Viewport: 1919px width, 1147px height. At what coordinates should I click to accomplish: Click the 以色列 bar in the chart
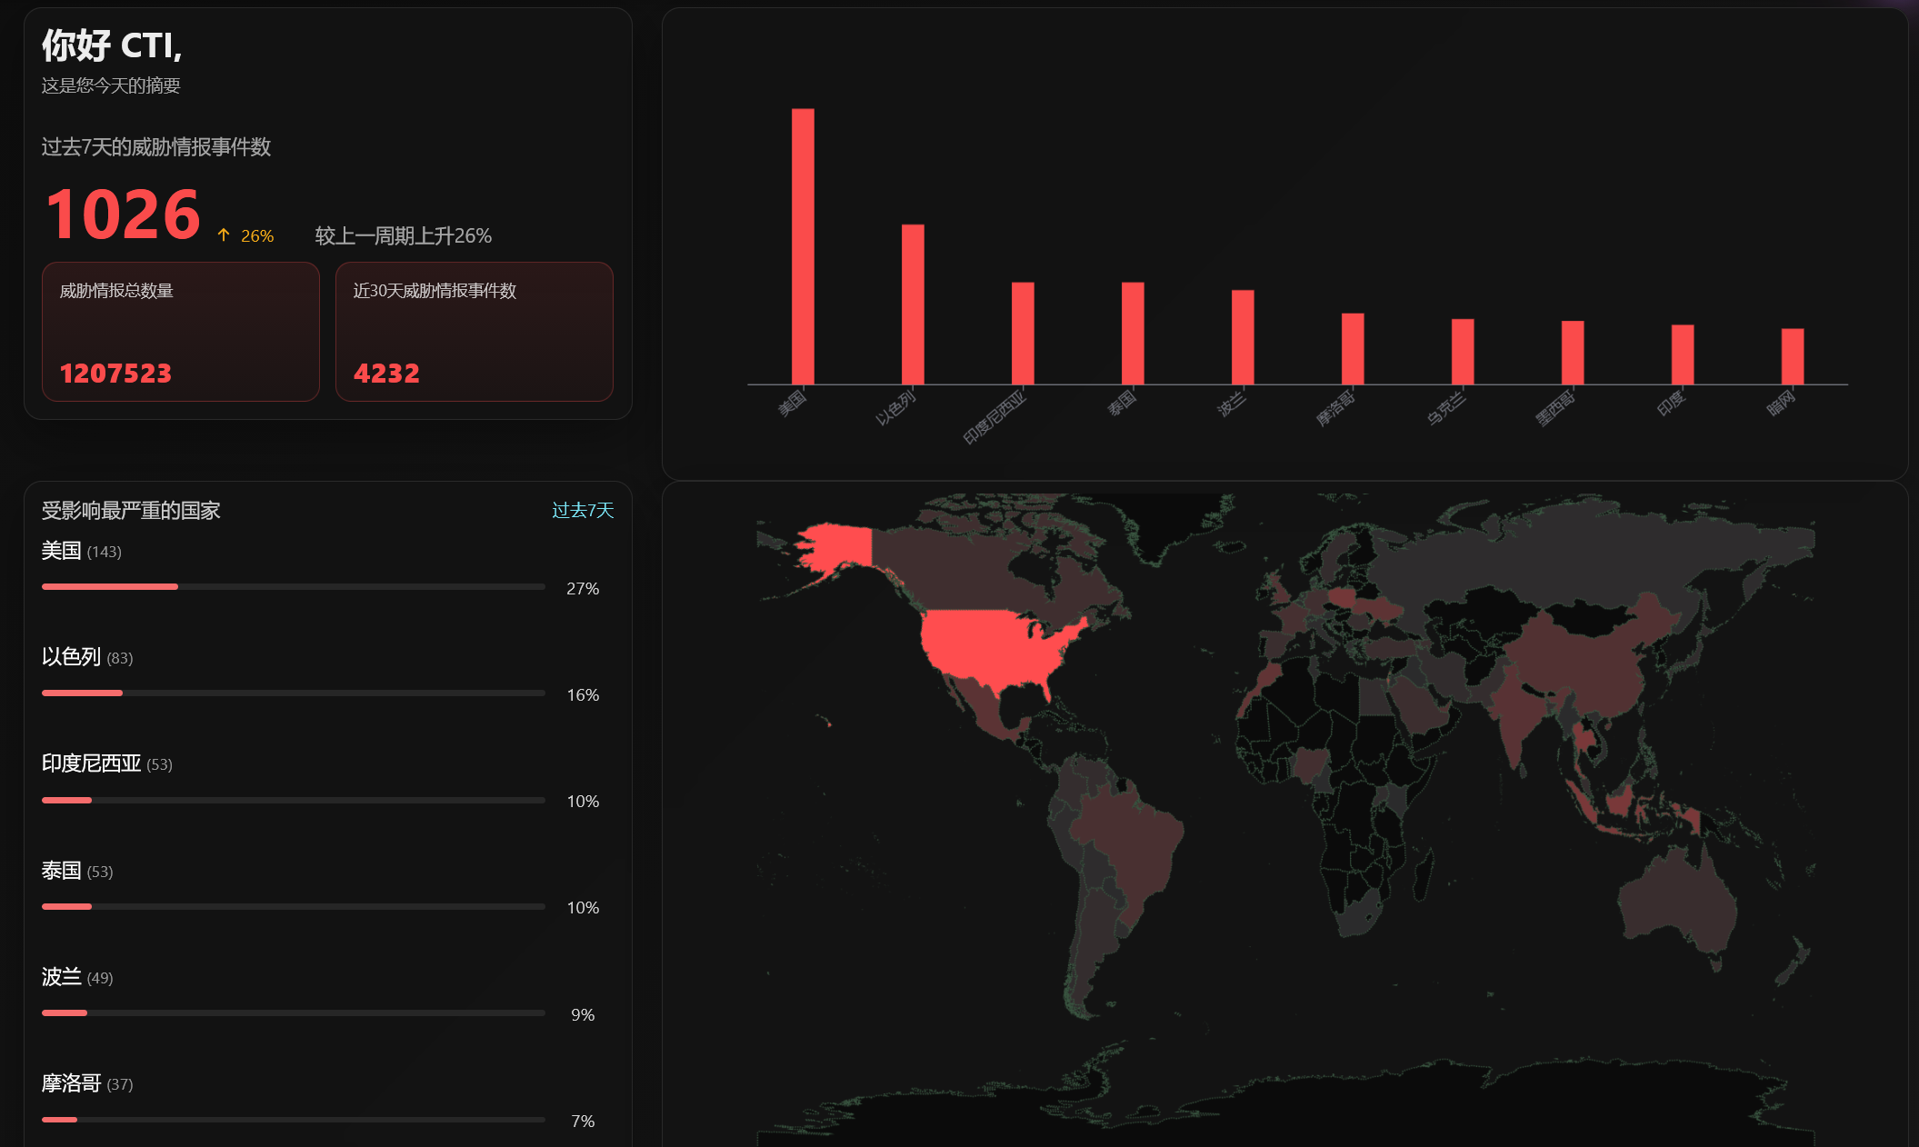coord(913,304)
